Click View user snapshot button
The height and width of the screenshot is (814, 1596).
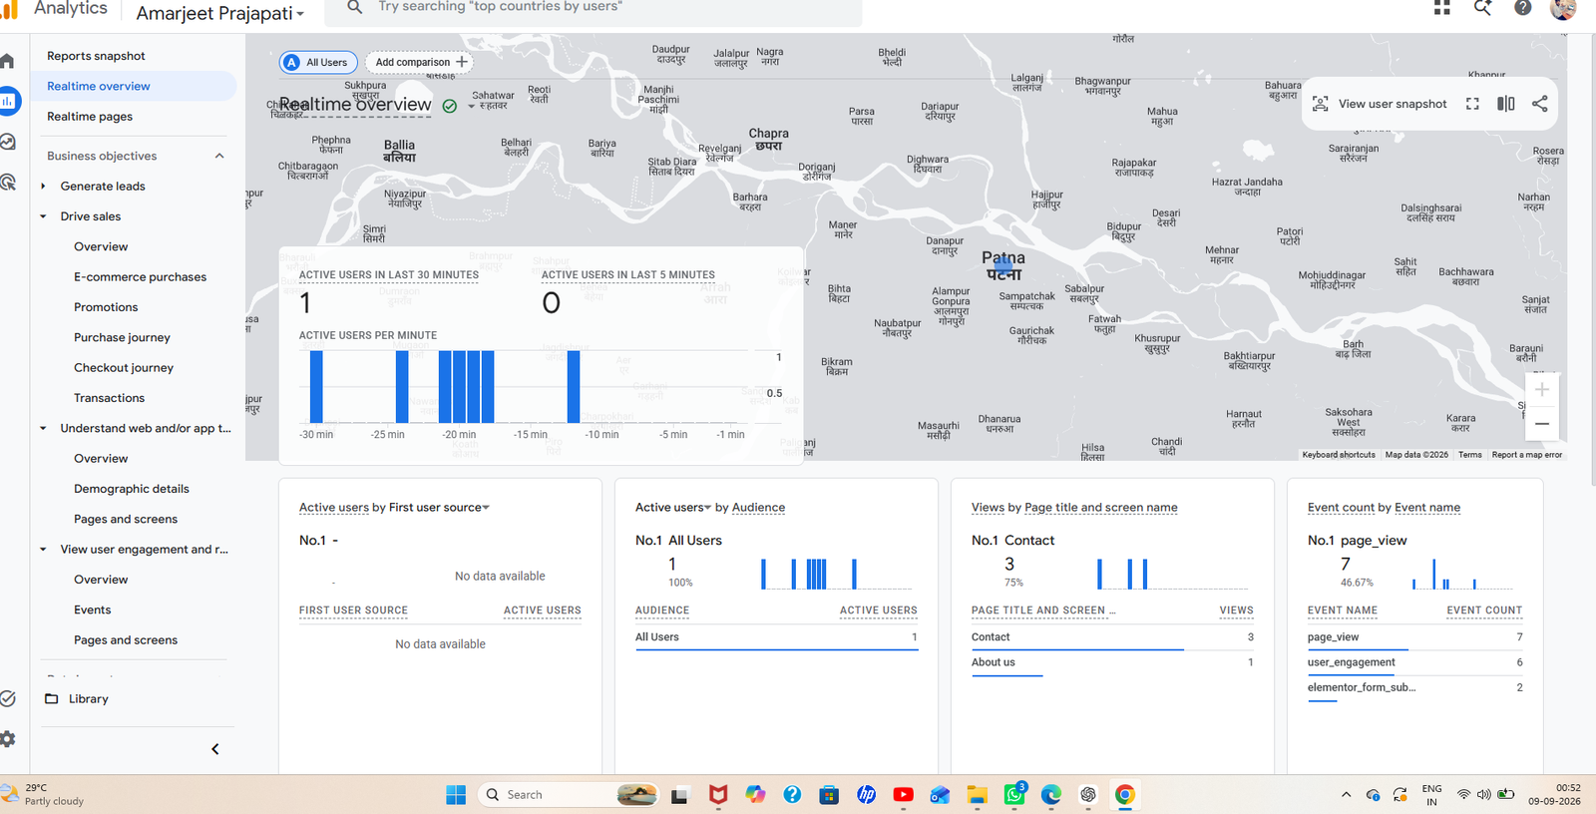(1381, 104)
